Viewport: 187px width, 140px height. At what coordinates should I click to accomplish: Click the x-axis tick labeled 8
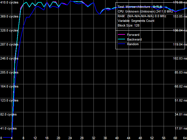click(23, 138)
